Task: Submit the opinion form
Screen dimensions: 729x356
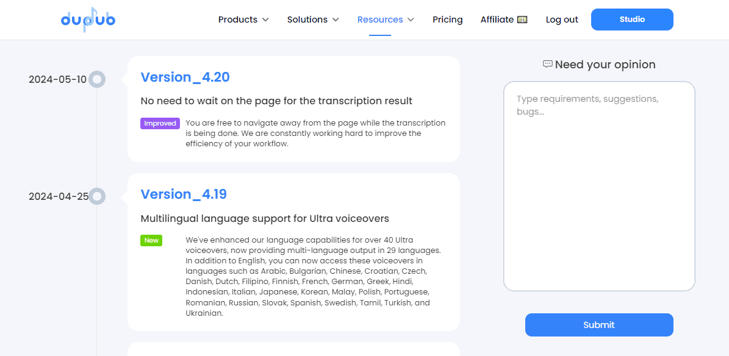Action: tap(599, 325)
